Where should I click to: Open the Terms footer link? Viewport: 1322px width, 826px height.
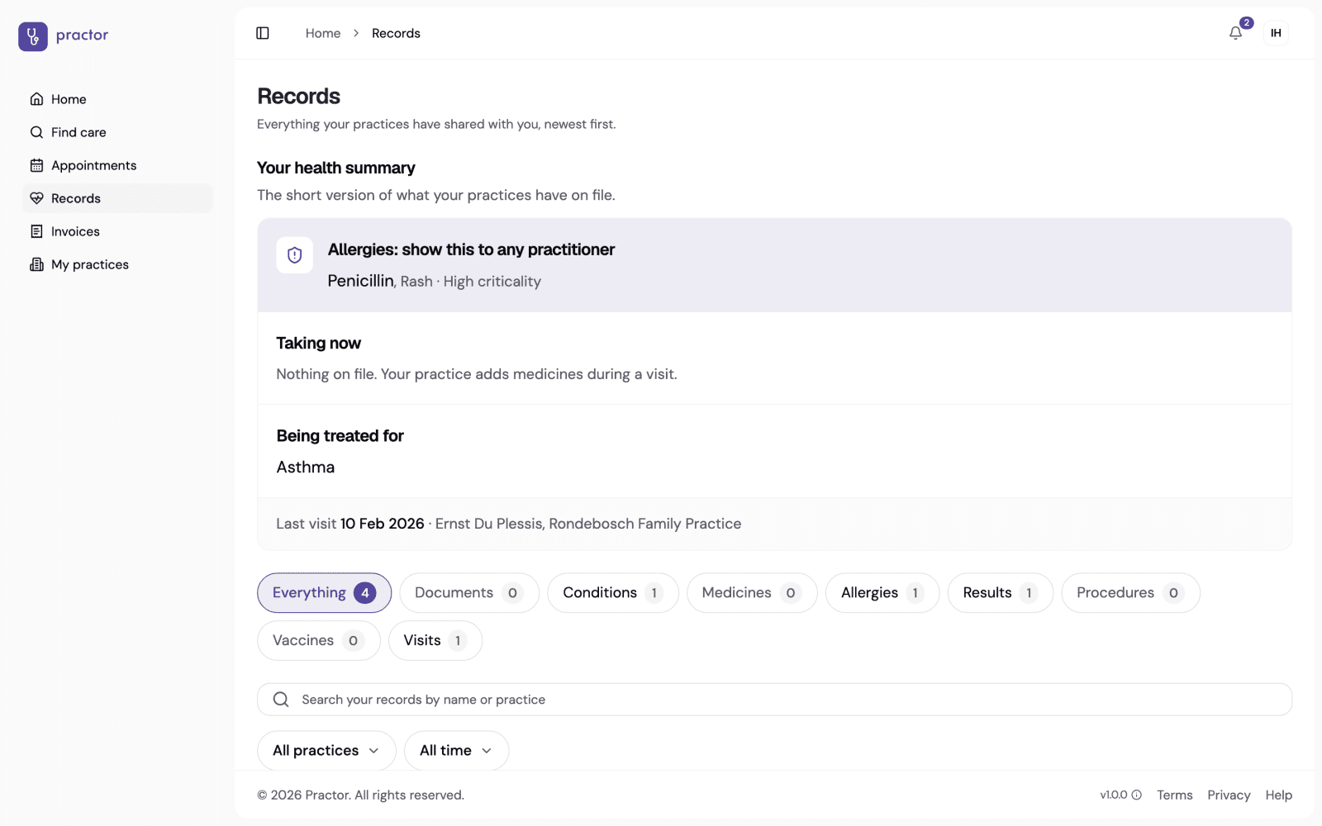1174,795
